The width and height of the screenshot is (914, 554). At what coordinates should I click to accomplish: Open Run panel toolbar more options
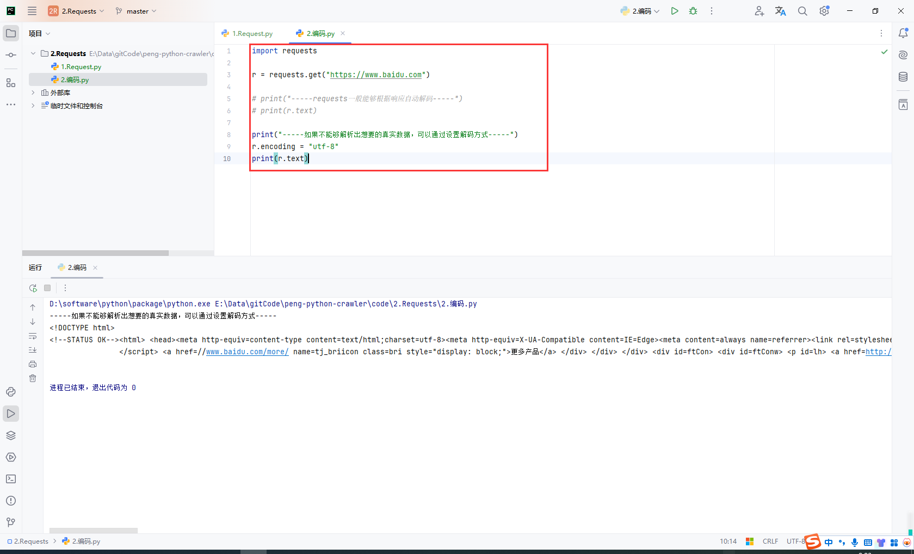(x=65, y=288)
